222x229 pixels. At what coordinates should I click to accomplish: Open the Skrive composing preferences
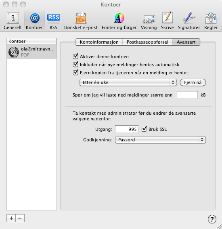coord(168,21)
